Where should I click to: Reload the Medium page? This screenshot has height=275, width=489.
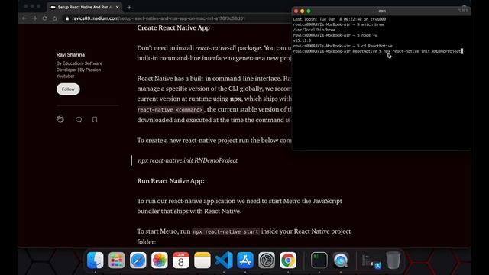pyautogui.click(x=44, y=18)
